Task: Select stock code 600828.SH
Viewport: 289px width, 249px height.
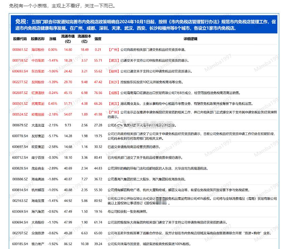Action: coord(20,169)
